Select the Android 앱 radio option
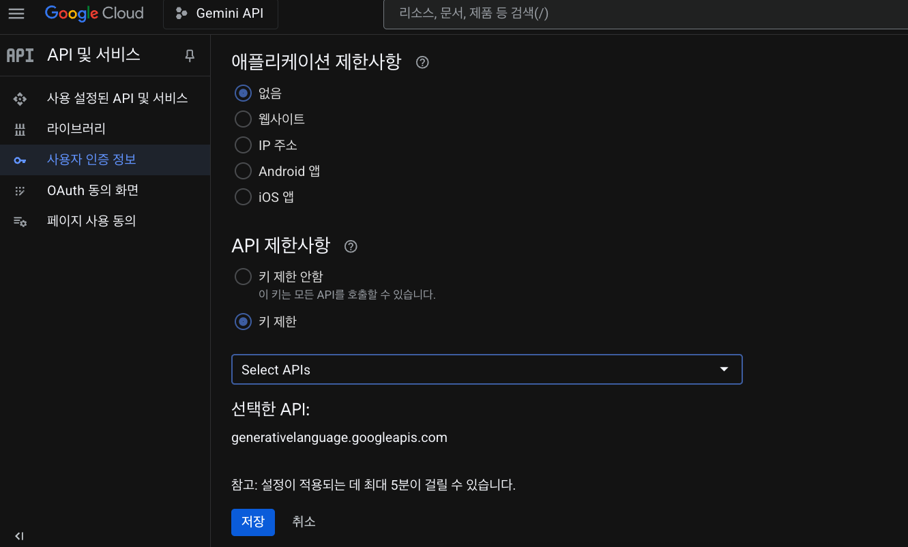Viewport: 908px width, 547px height. (243, 171)
